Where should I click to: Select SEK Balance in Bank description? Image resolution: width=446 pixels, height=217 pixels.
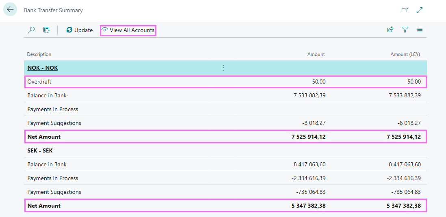tap(47, 164)
